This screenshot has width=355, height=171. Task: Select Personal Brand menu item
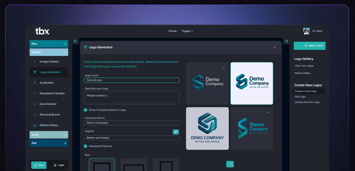[50, 115]
